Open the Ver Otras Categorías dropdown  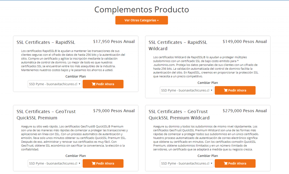coord(141,20)
